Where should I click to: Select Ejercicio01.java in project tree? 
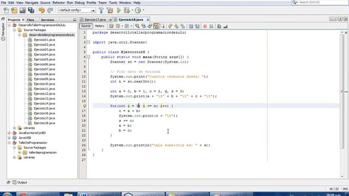(44, 40)
